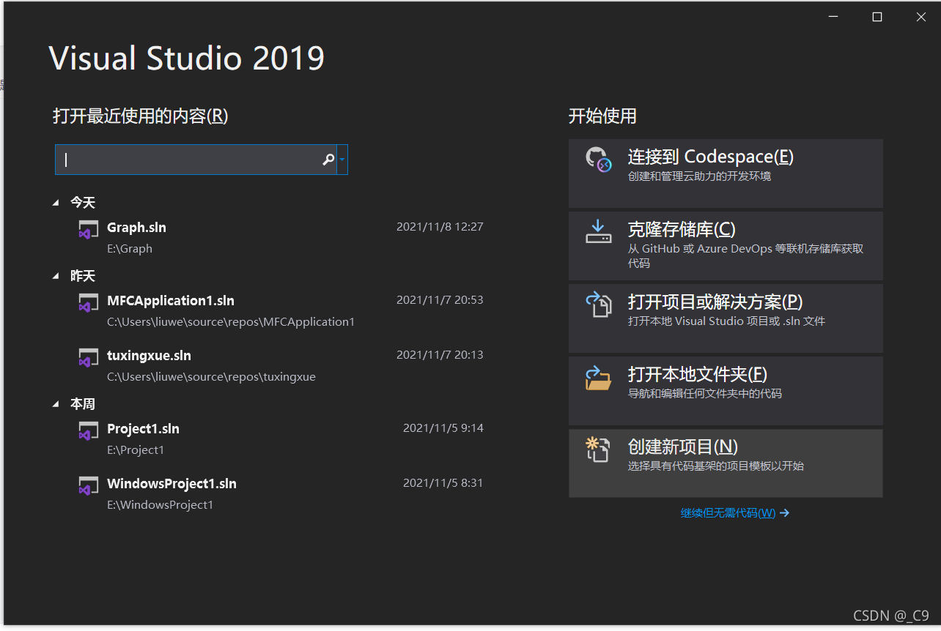The image size is (941, 631).
Task: Minimize the Visual Studio 2019 window
Action: coord(833,17)
